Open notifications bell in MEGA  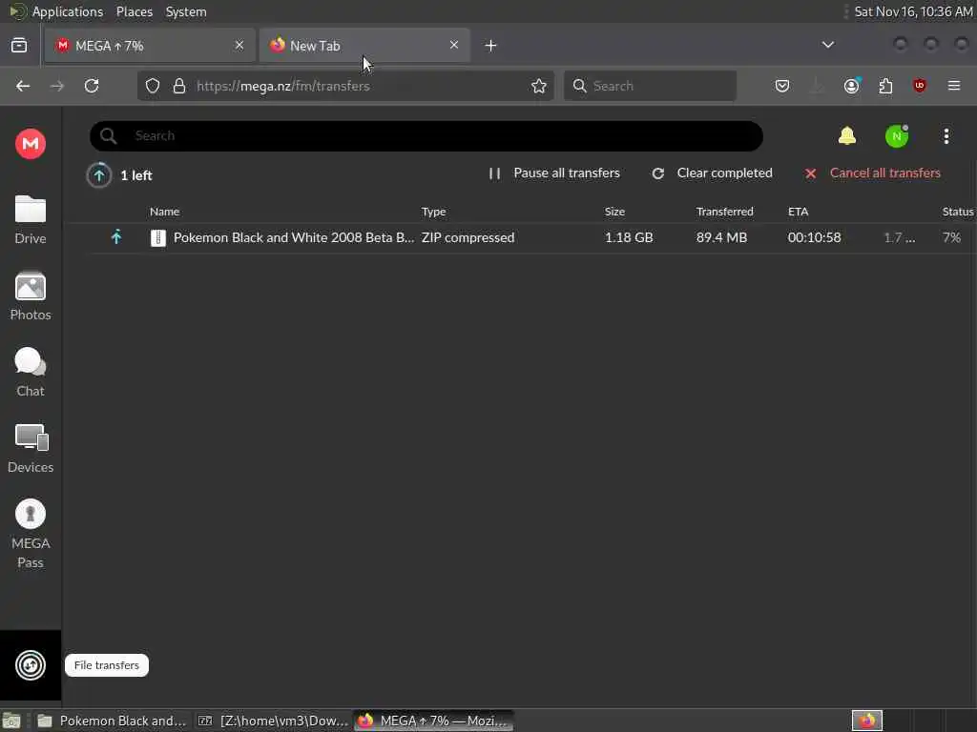coord(847,135)
